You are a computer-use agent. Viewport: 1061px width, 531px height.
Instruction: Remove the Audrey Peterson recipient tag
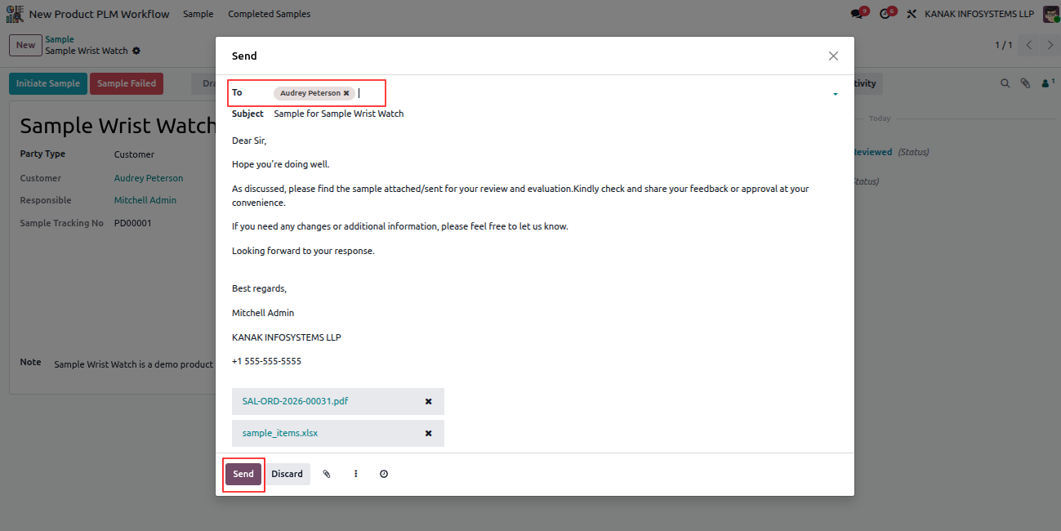346,93
